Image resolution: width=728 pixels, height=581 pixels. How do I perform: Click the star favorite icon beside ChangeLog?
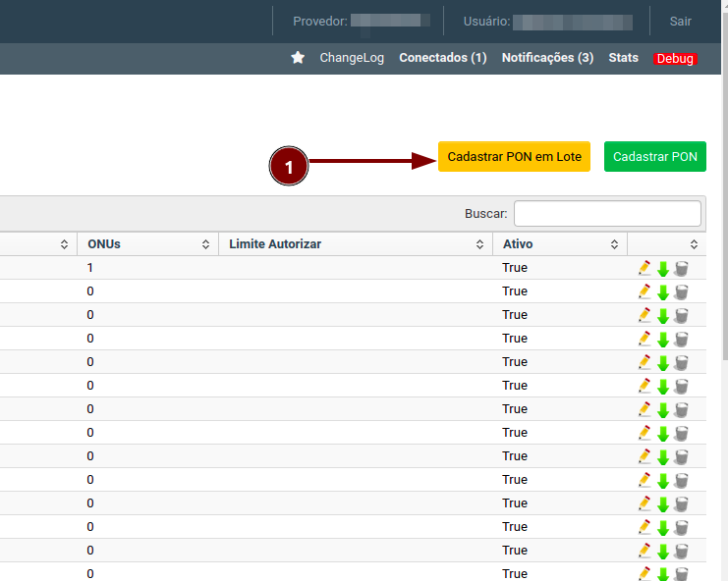coord(298,58)
